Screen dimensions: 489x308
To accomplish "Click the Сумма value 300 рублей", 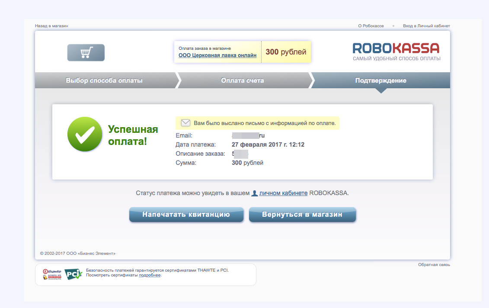I will pos(247,163).
